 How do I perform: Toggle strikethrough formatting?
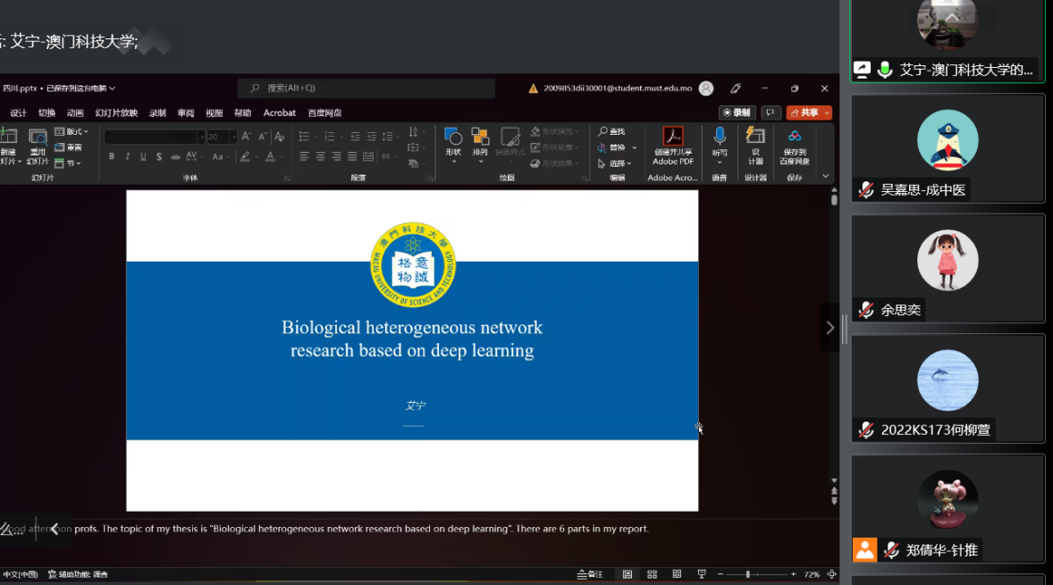pos(175,156)
